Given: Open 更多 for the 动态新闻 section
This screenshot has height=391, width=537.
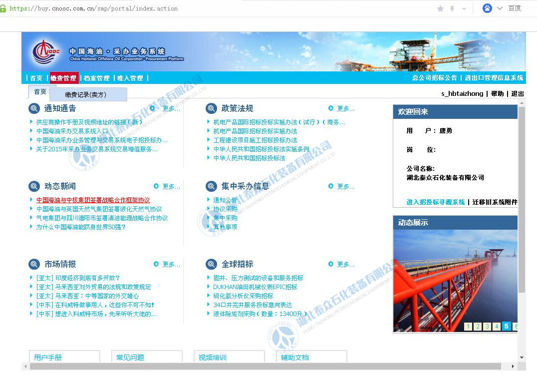Looking at the screenshot, I should pos(171,186).
